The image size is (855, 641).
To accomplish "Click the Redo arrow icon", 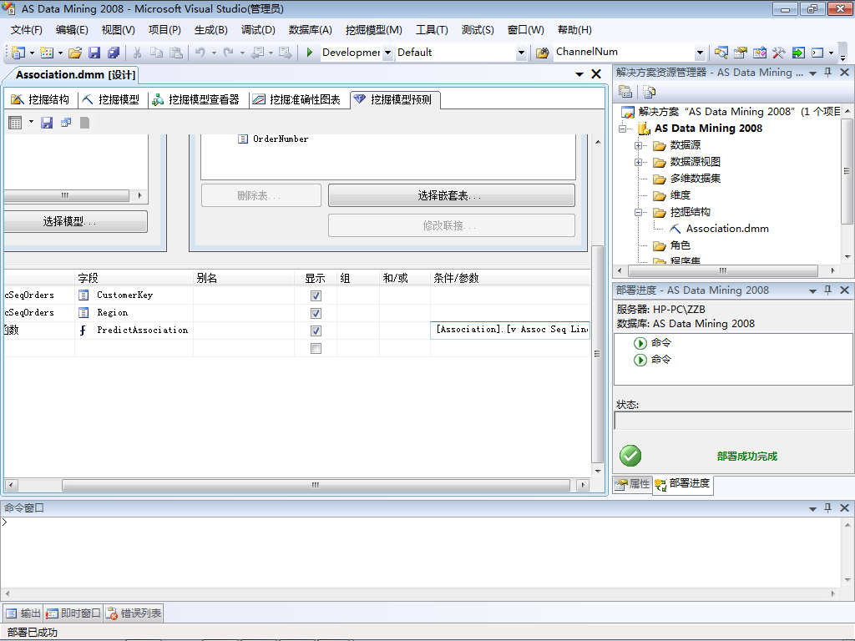I will (229, 53).
